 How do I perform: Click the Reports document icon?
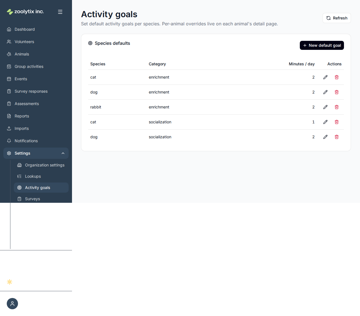click(x=9, y=116)
